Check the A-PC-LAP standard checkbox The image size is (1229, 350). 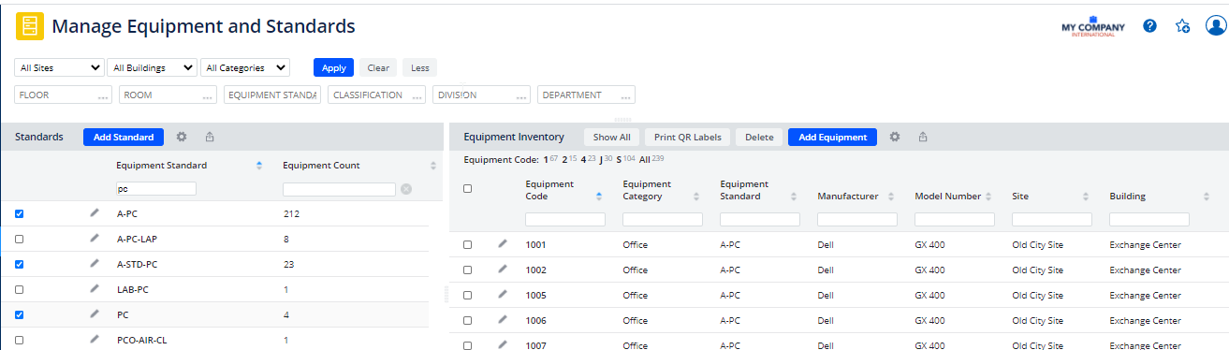20,240
